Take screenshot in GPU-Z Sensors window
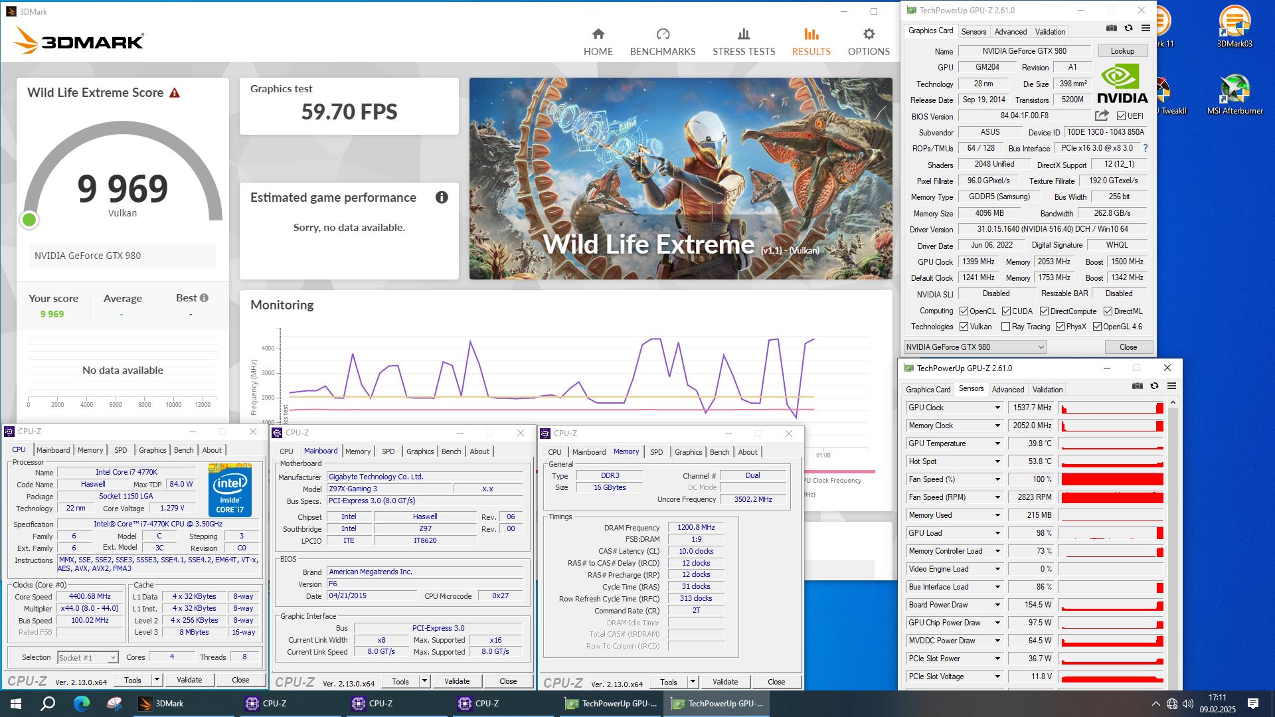Image resolution: width=1275 pixels, height=717 pixels. (x=1137, y=386)
